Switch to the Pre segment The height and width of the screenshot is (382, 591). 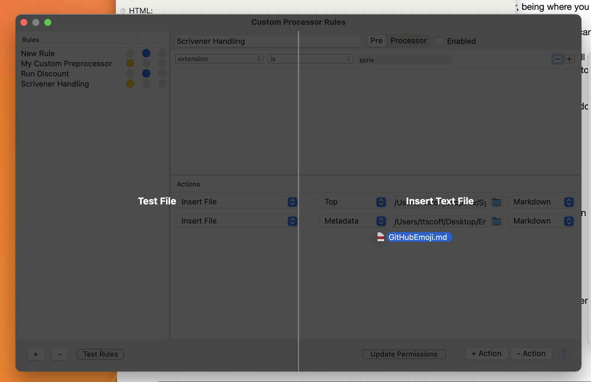(x=376, y=41)
